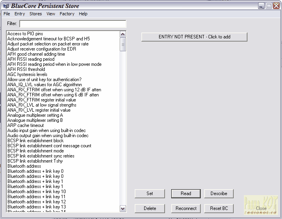Viewport: 282px width, 219px height.
Task: Open the Entry menu
Action: pyautogui.click(x=20, y=14)
